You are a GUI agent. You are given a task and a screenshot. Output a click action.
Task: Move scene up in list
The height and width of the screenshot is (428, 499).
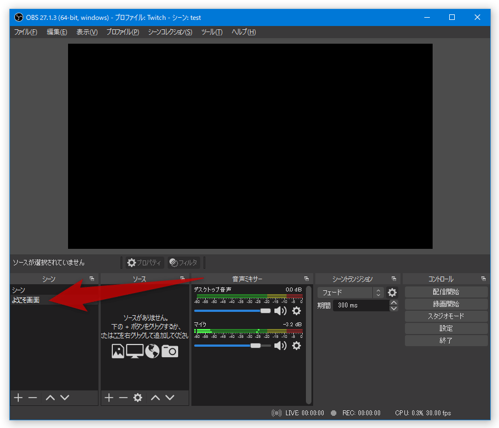50,398
